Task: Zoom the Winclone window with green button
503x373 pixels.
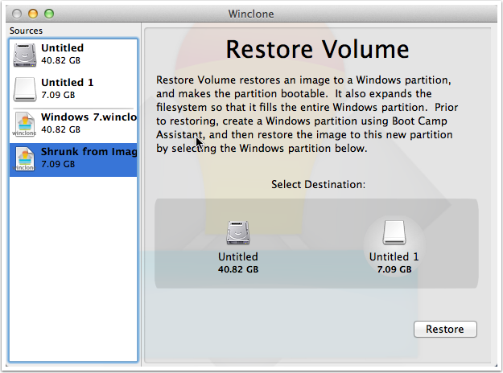Action: pos(49,14)
